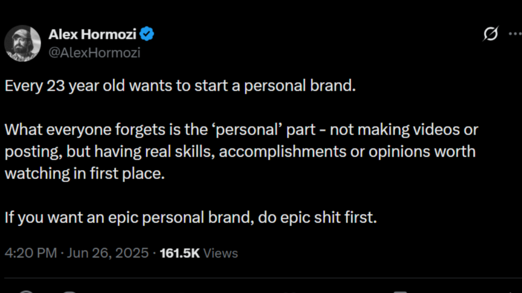The width and height of the screenshot is (522, 293).
Task: Open the three-dot more options menu
Action: coord(515,35)
